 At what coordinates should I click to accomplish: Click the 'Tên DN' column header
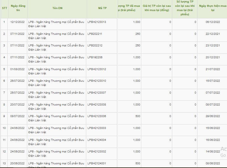(x=57, y=8)
